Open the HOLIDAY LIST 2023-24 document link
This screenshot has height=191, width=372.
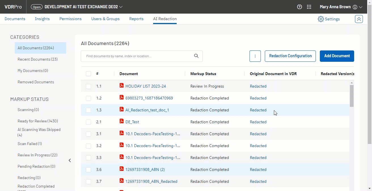tap(145, 86)
